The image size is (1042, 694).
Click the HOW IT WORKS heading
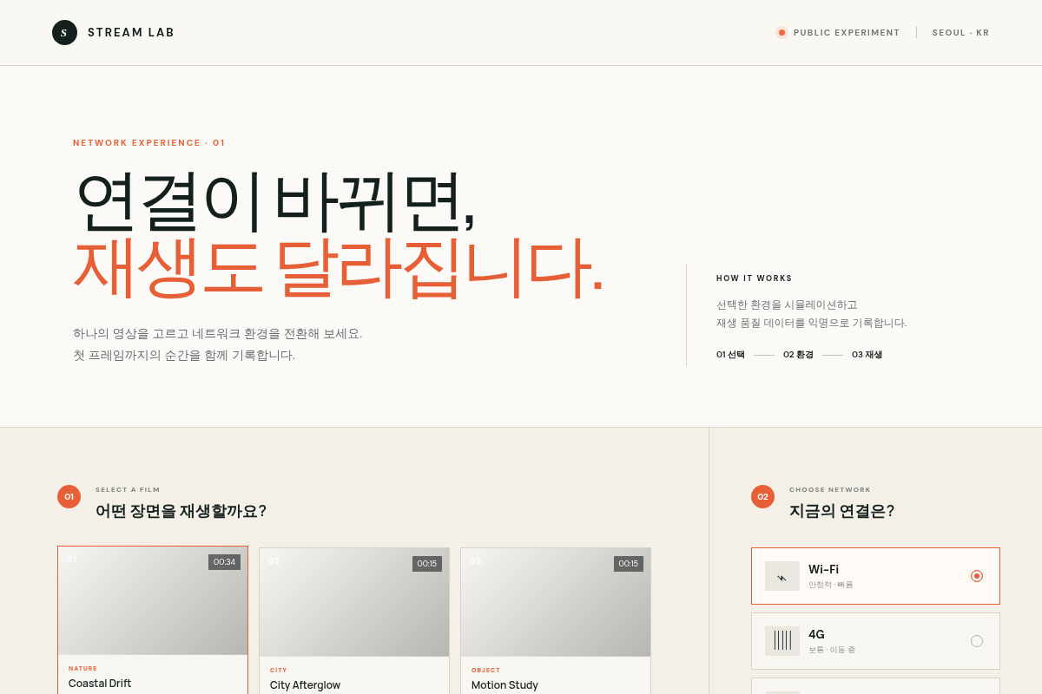[755, 278]
